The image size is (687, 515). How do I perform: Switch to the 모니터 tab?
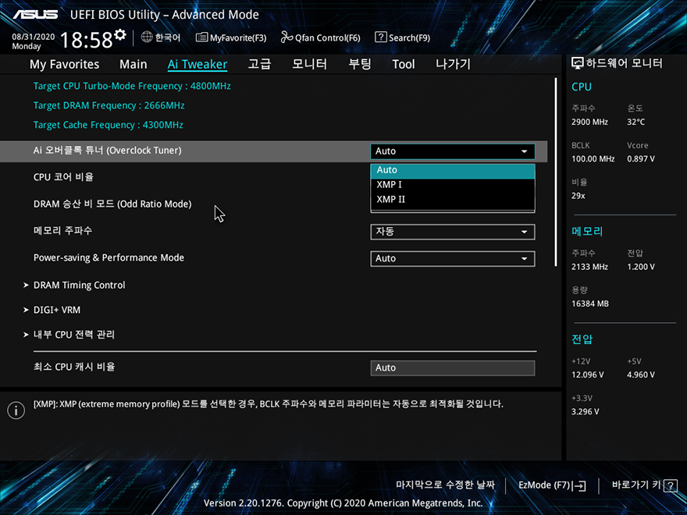pyautogui.click(x=309, y=64)
